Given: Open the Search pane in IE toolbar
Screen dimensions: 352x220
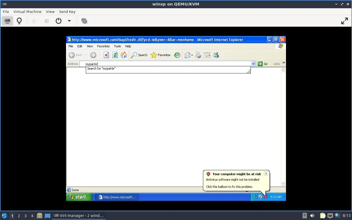Looking at the screenshot, I should (x=139, y=55).
